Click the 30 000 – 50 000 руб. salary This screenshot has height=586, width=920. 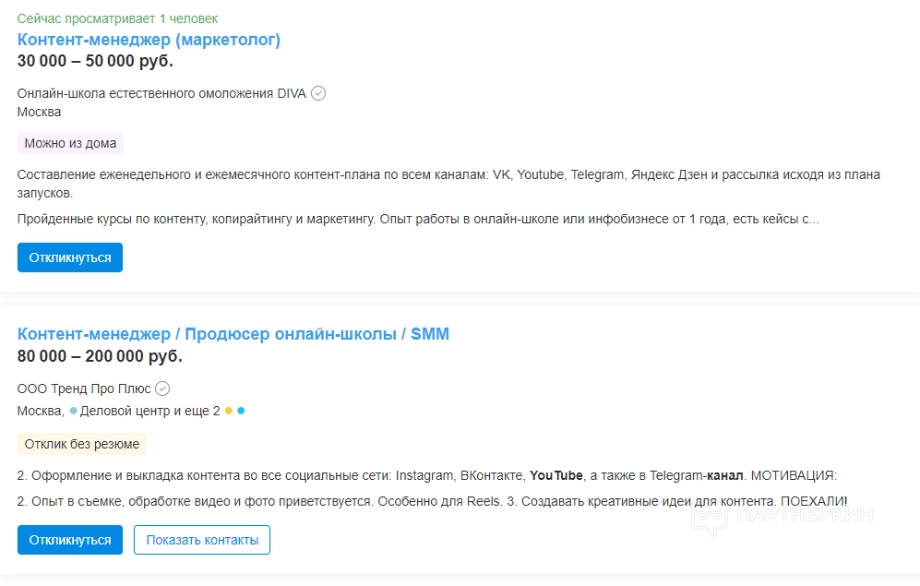click(x=95, y=61)
